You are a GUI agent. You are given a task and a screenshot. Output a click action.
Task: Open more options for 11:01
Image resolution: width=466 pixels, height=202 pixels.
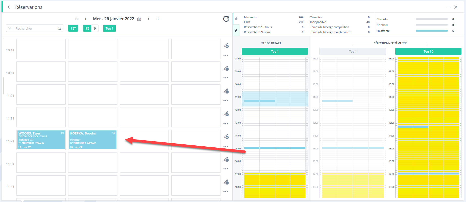click(226, 101)
